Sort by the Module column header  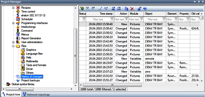click(136, 14)
